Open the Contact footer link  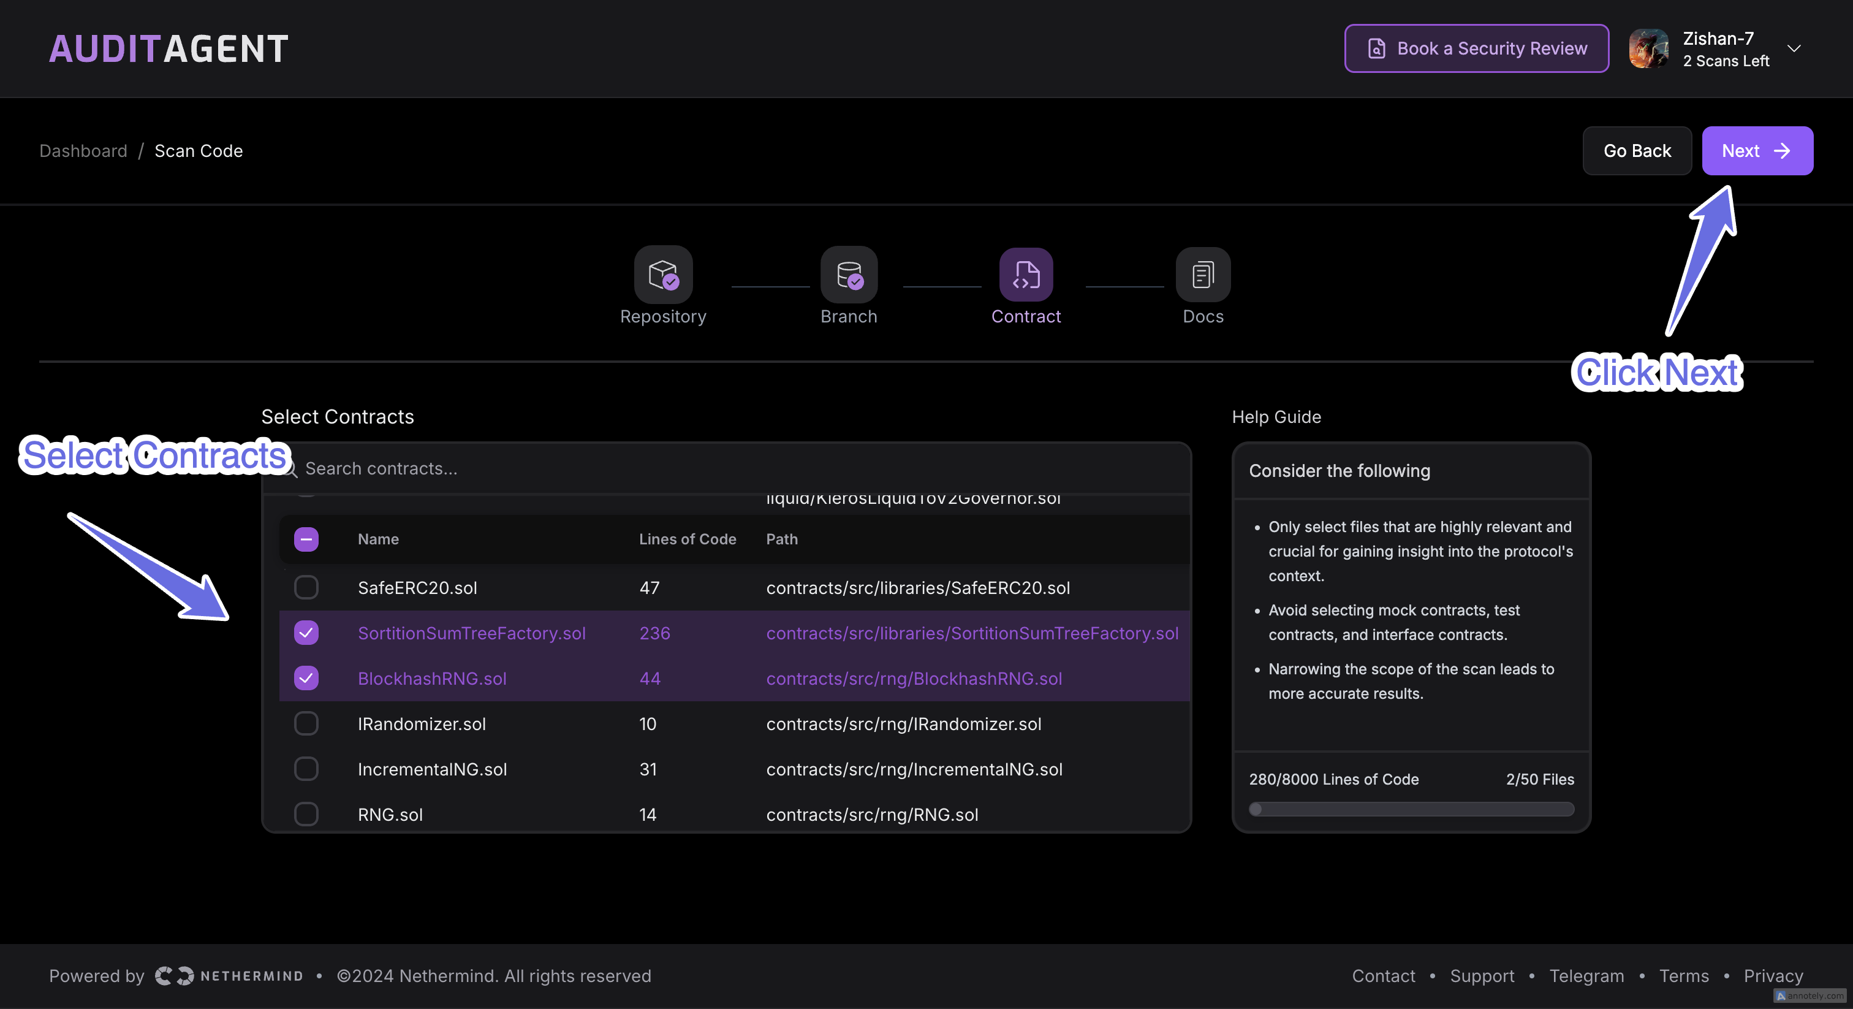1383,976
